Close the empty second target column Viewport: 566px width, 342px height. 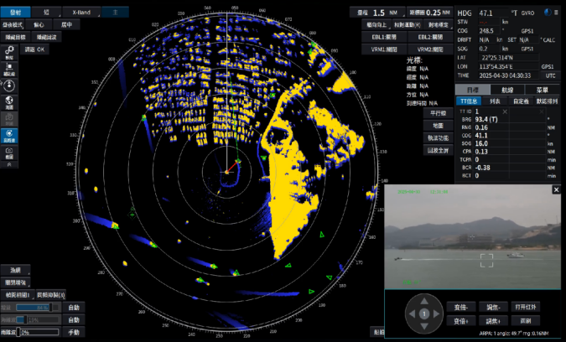[x=542, y=111]
